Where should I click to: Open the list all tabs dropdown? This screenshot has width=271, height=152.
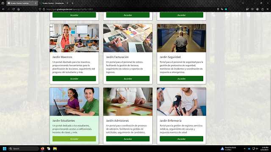243,3
